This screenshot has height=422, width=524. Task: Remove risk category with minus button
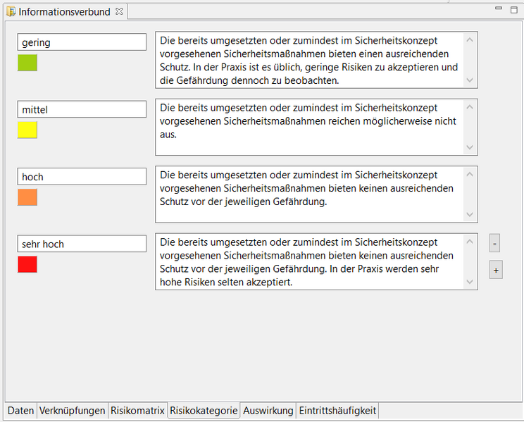[494, 243]
